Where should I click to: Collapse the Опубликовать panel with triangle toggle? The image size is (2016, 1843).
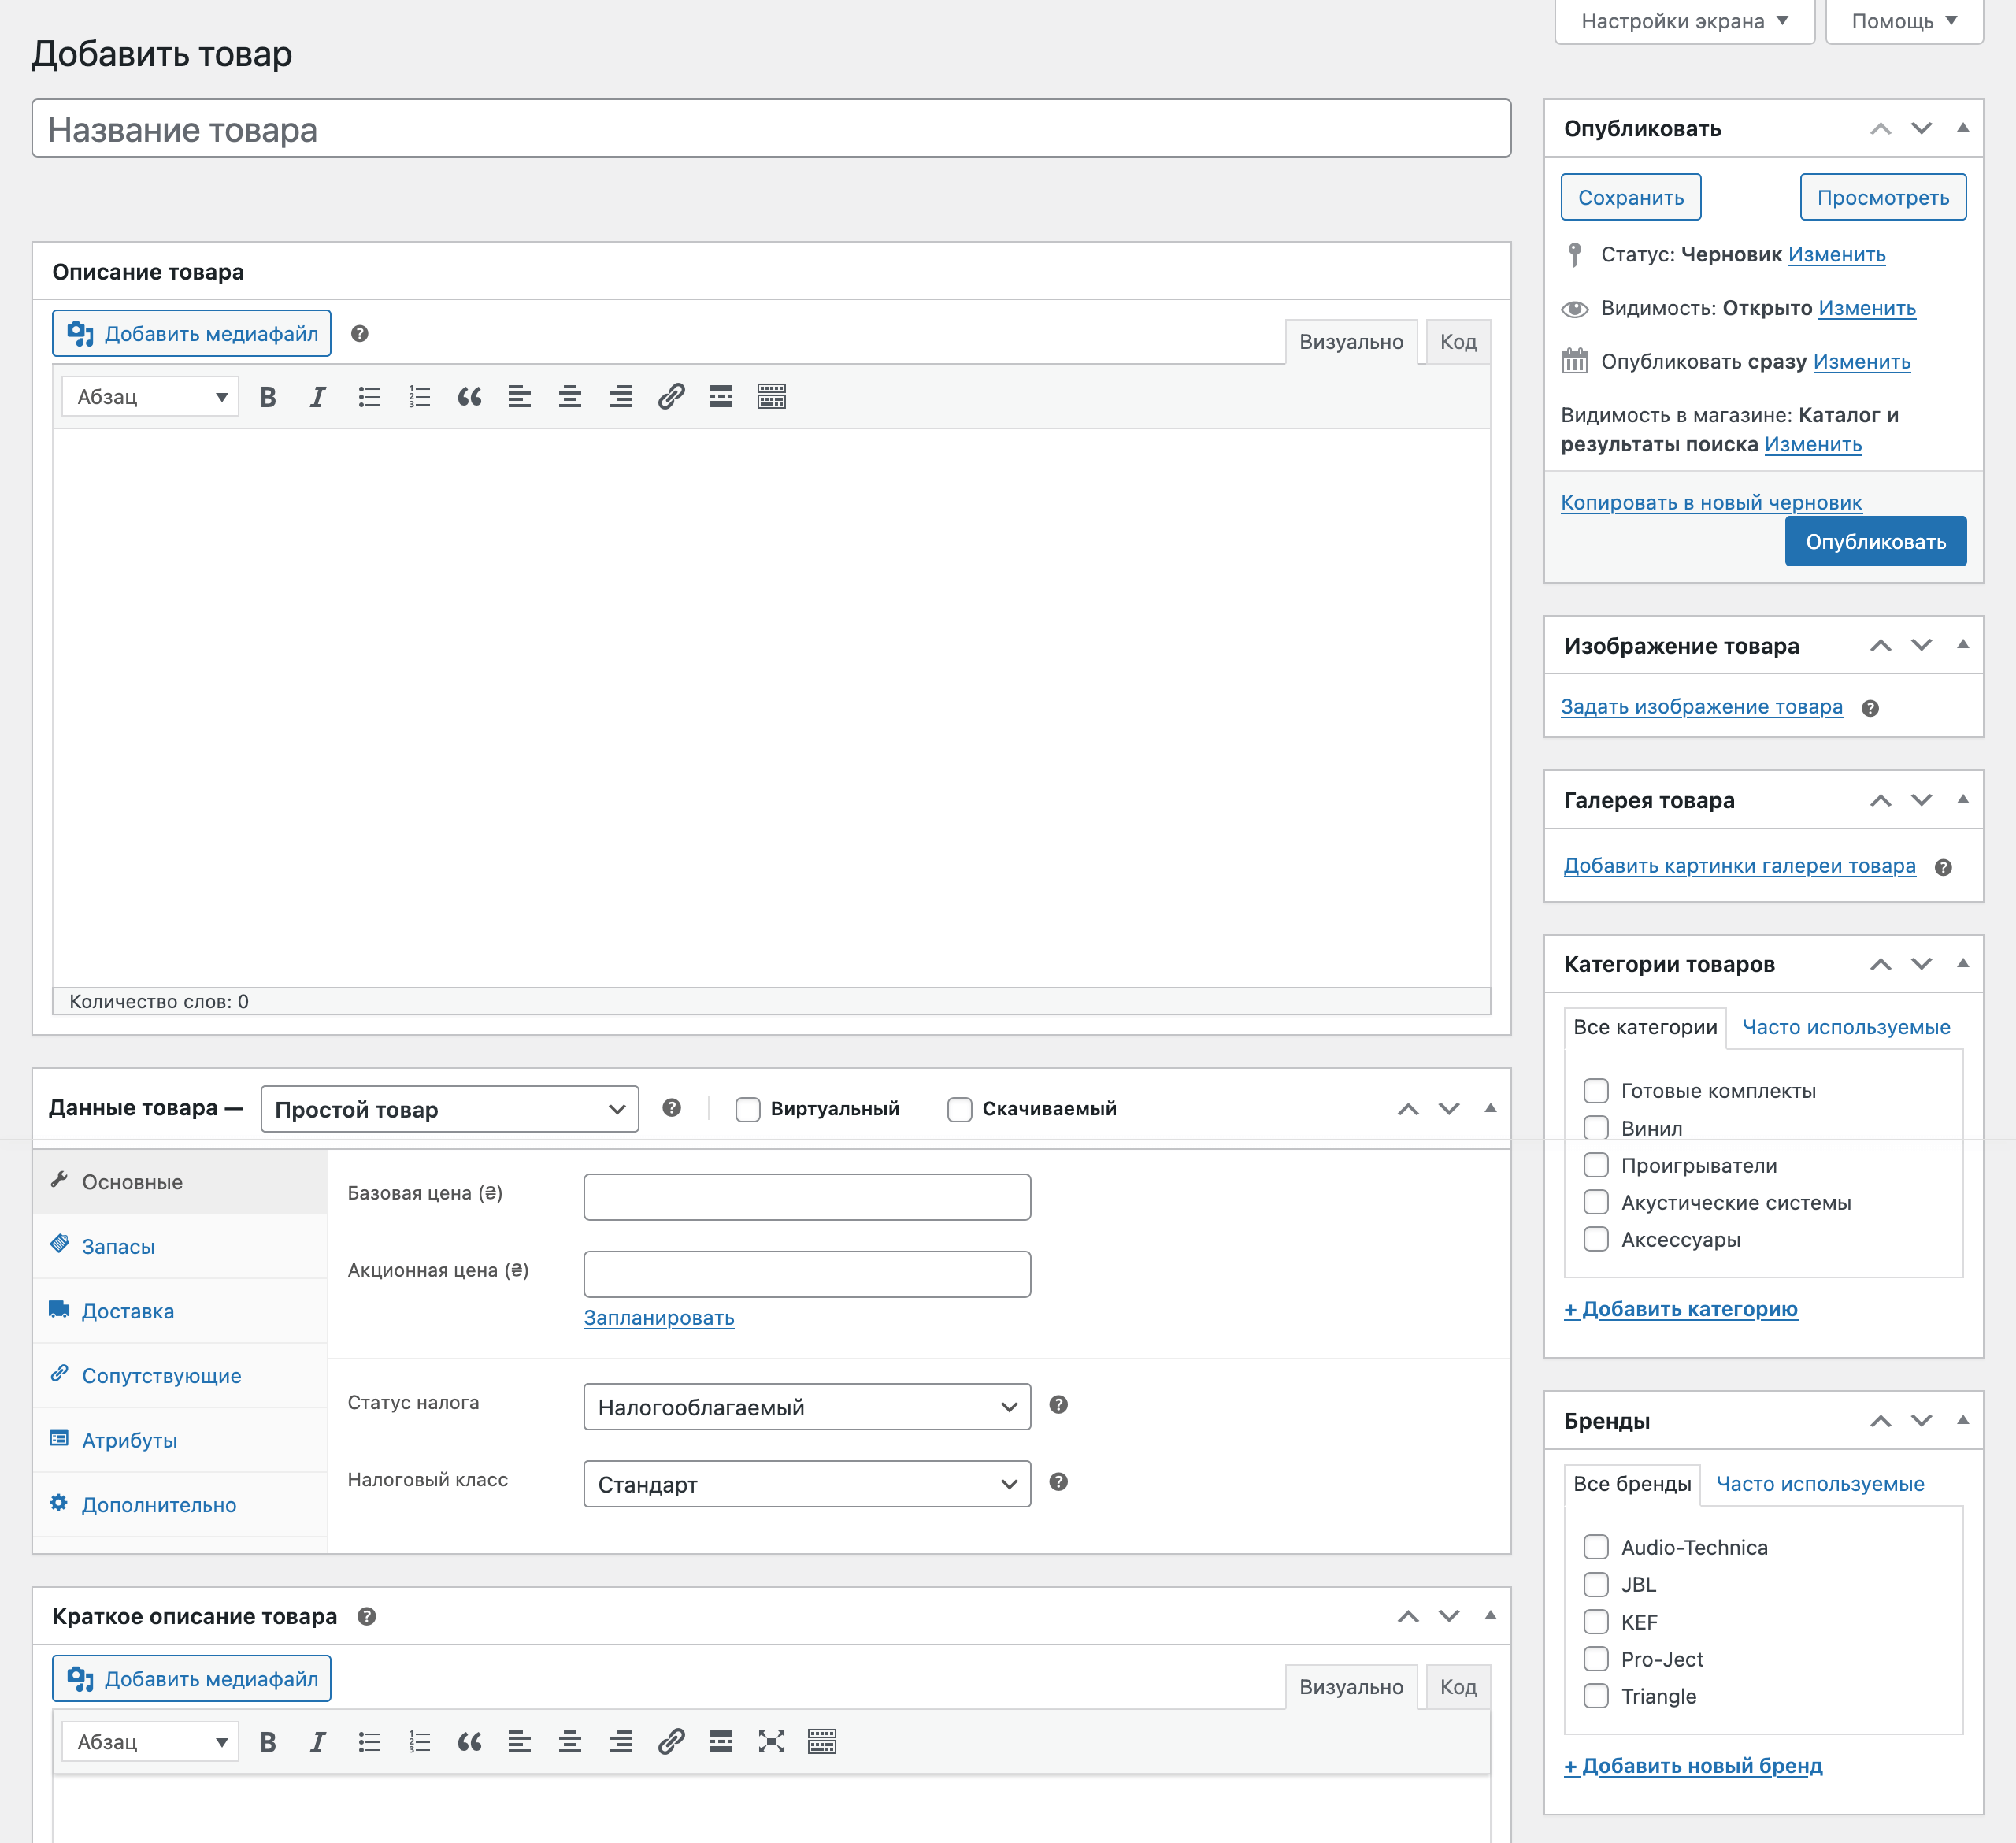pyautogui.click(x=1963, y=128)
